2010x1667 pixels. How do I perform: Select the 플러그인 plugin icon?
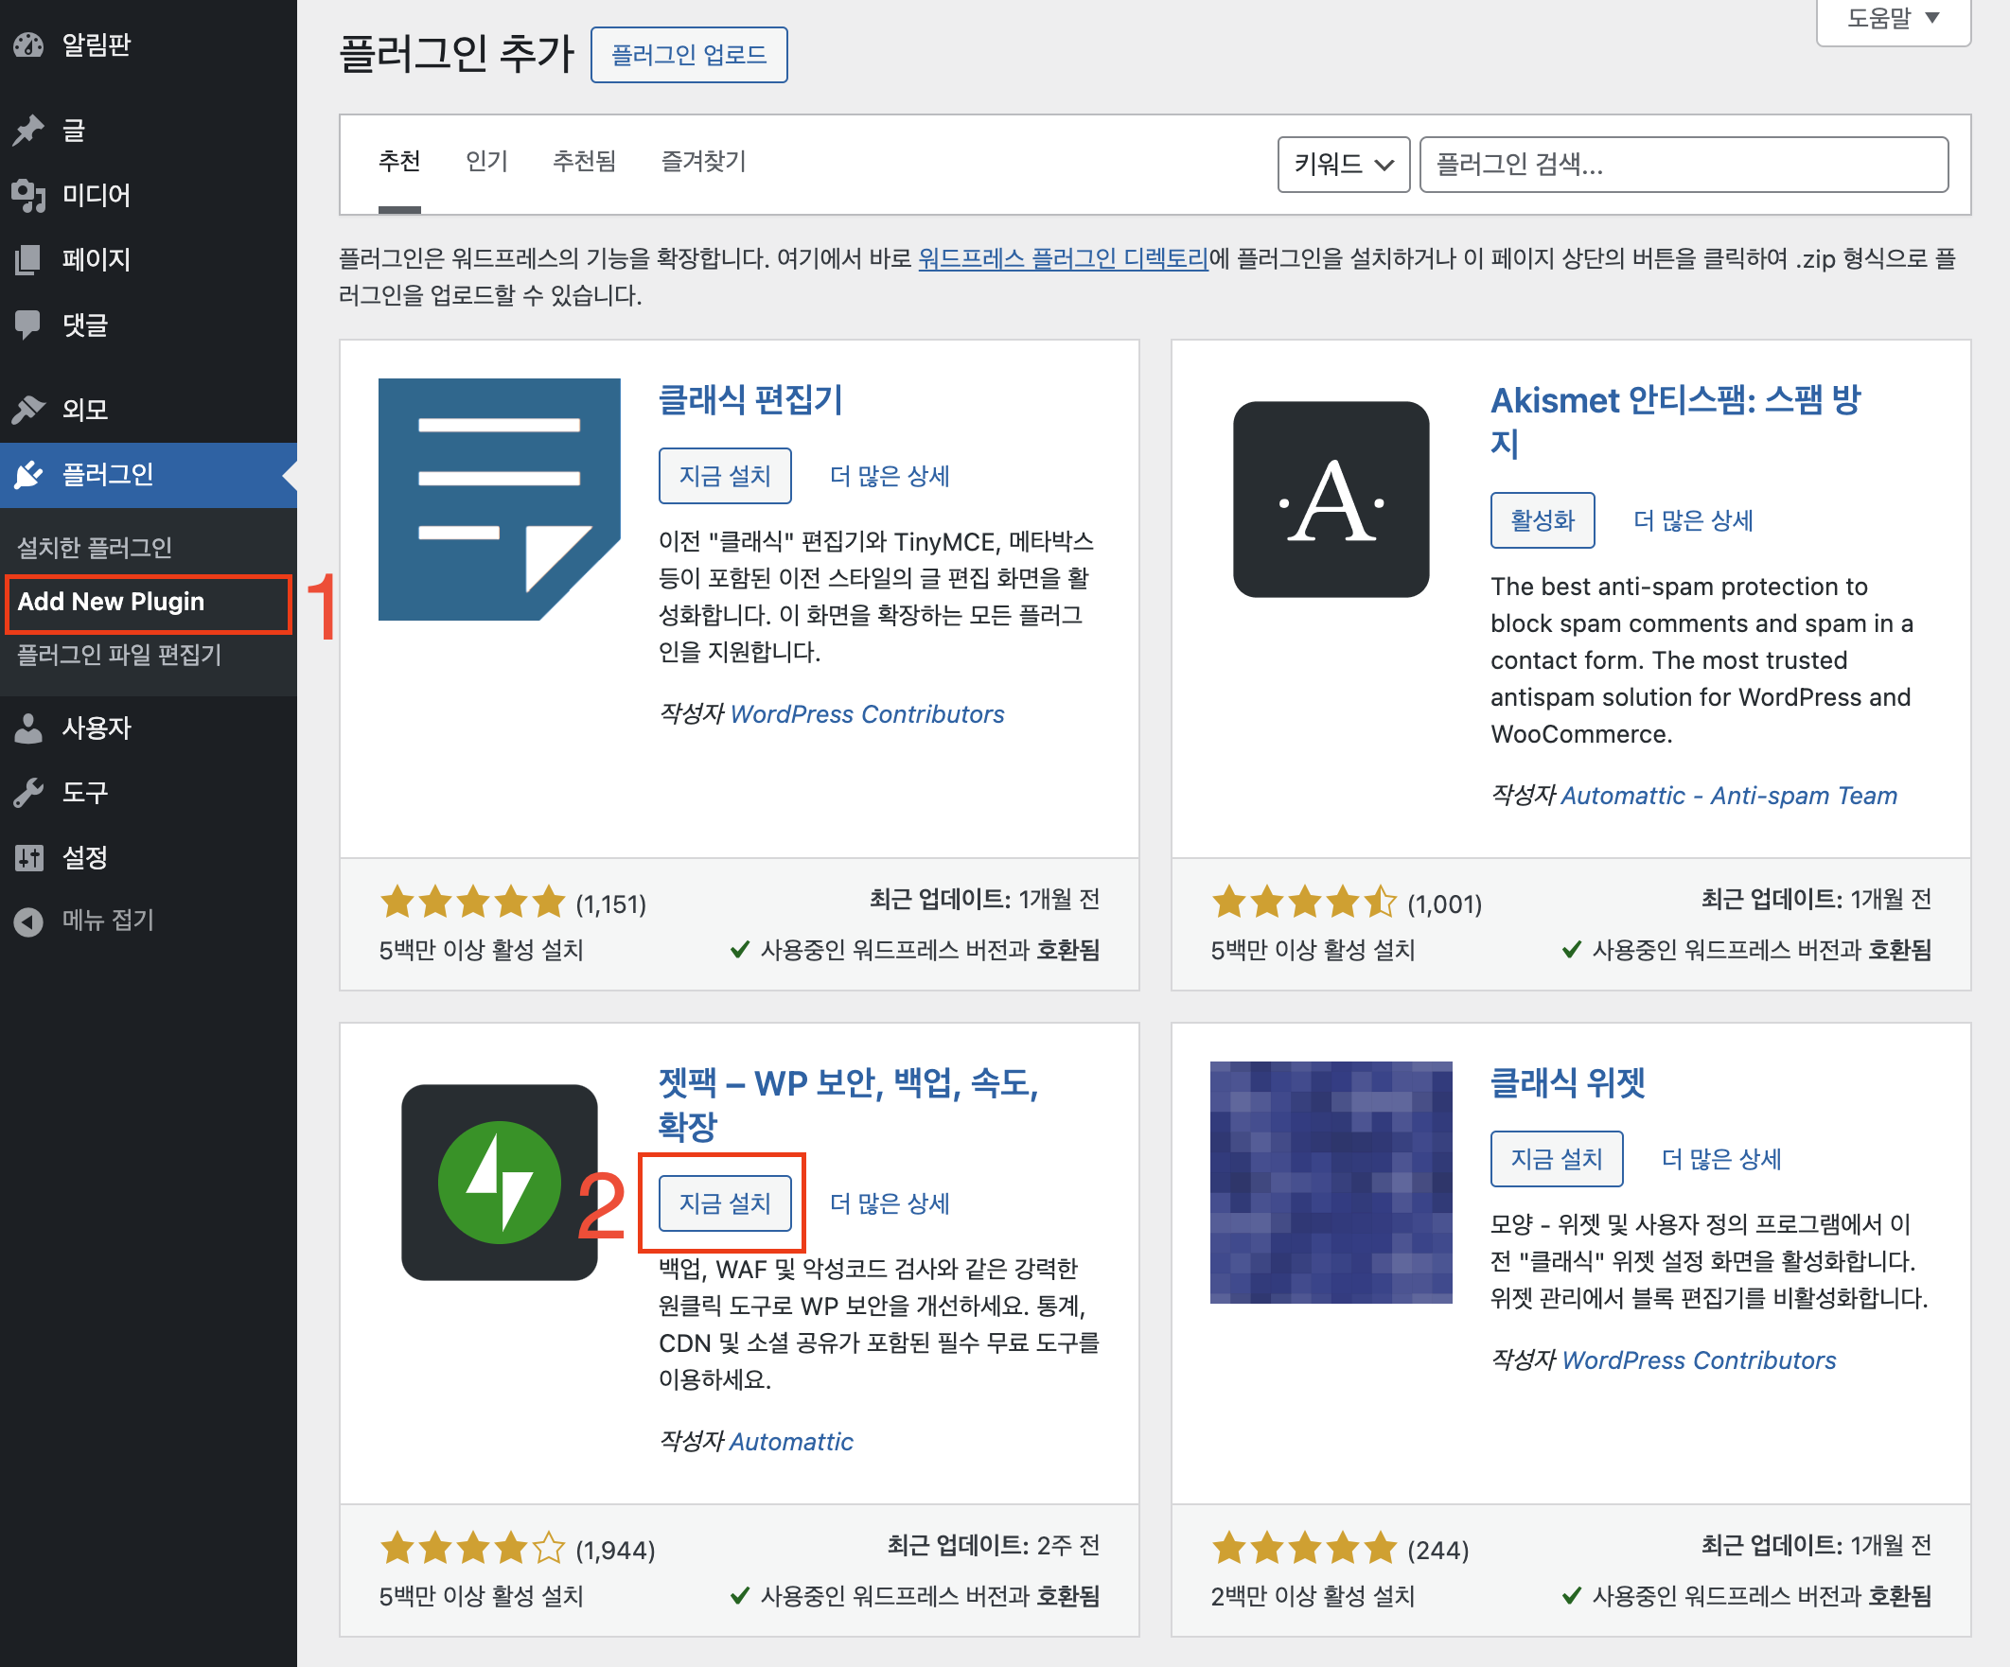[x=29, y=475]
